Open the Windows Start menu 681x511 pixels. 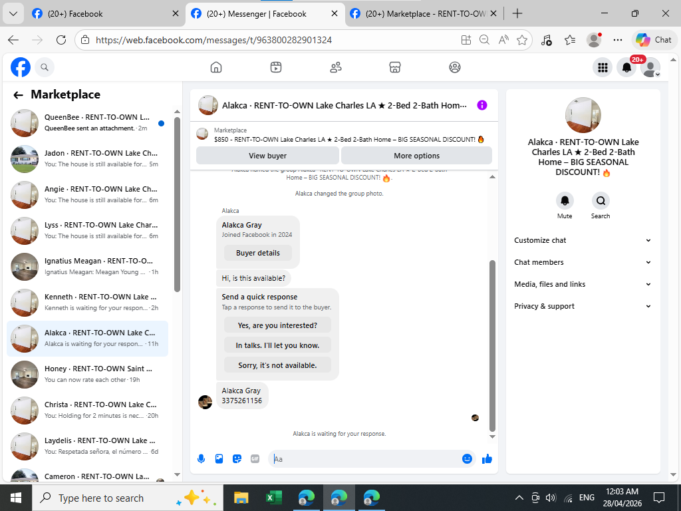pos(16,498)
